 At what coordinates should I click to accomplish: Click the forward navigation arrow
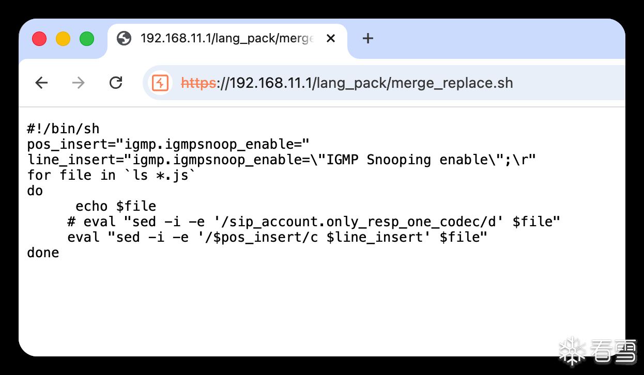click(x=79, y=83)
